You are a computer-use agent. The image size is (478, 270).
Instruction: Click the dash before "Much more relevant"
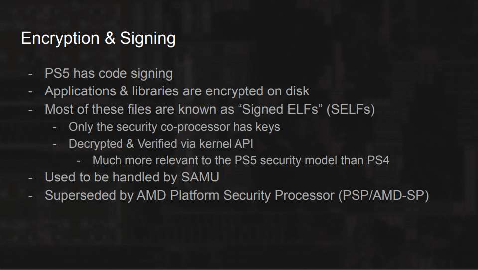point(78,161)
